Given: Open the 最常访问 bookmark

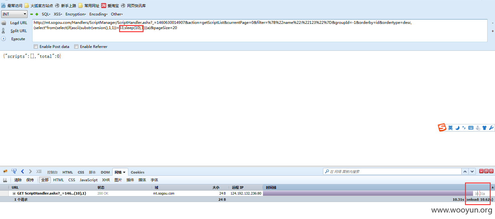Looking at the screenshot, I should pos(12,6).
